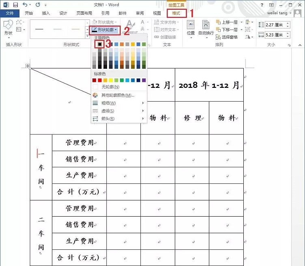Expand the 形状轮廓 dropdown

(105, 30)
